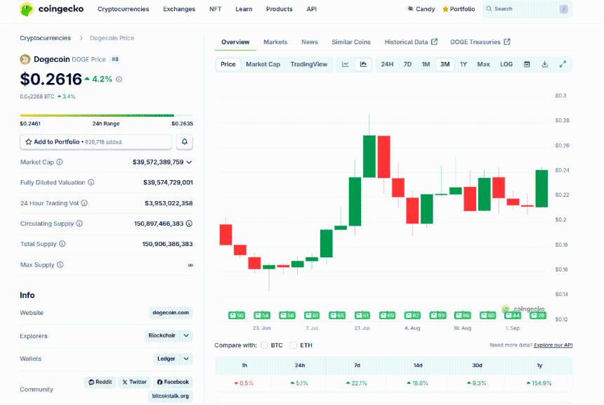This screenshot has height=405, width=604.
Task: Click news marker labeled 50
Action: (x=237, y=316)
